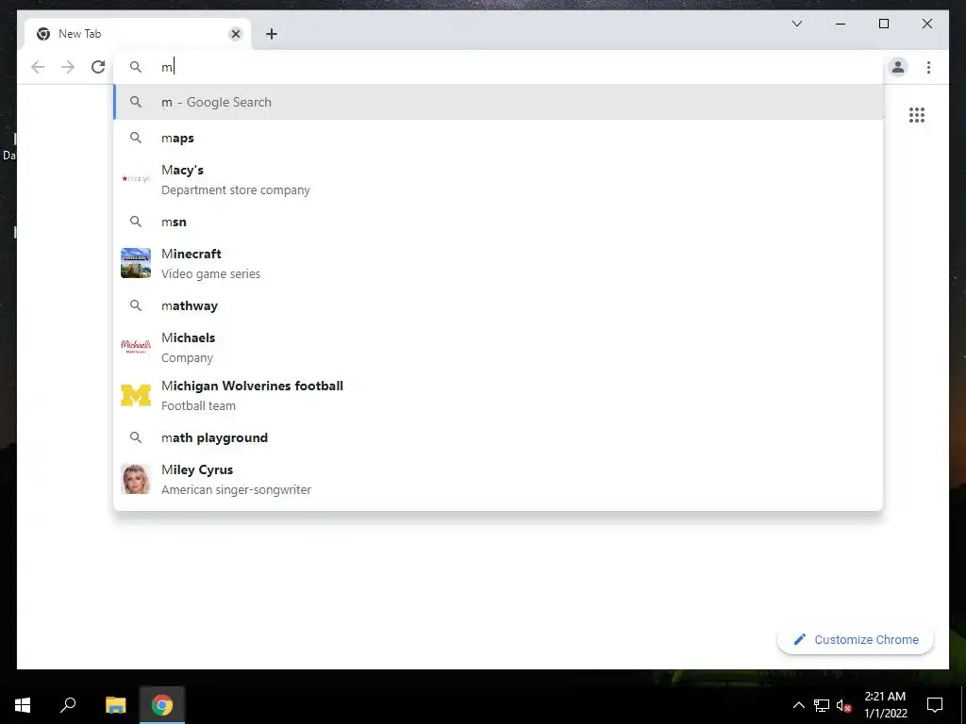Click the Macy's logo icon
The height and width of the screenshot is (724, 966).
tap(136, 179)
